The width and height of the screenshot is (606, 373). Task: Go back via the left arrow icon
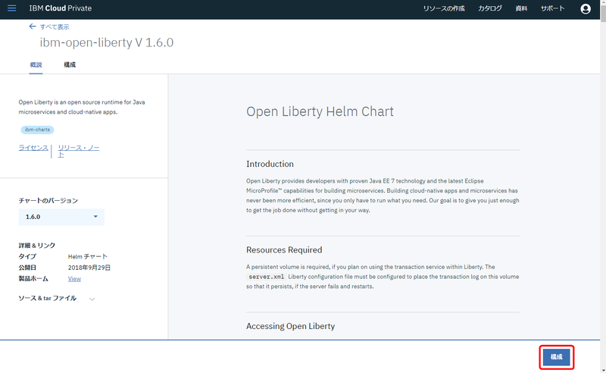tap(33, 27)
